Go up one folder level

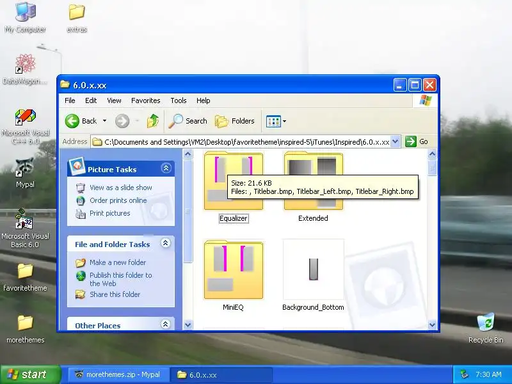click(153, 121)
